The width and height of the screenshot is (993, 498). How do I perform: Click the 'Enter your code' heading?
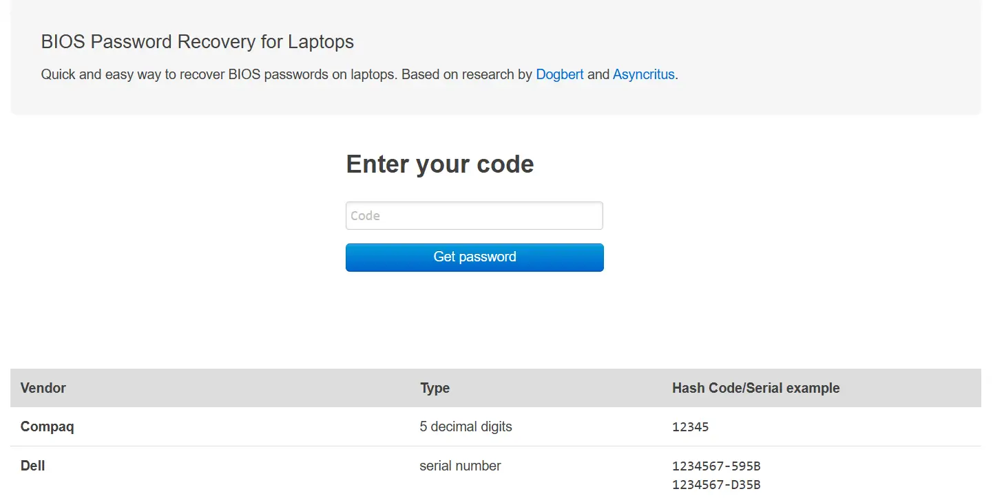pos(439,164)
